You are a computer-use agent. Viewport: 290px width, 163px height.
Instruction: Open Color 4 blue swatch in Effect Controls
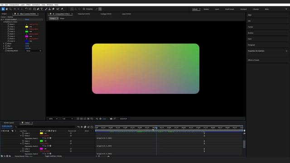pyautogui.click(x=27, y=41)
